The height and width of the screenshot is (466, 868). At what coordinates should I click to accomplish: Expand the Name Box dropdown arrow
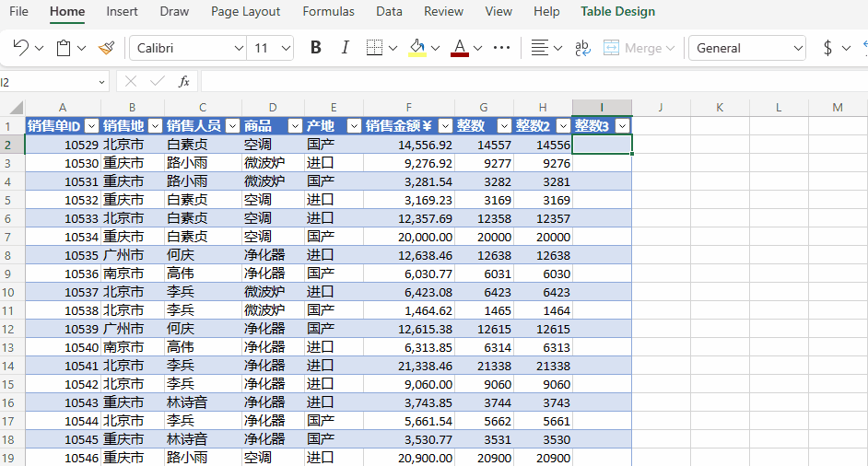[102, 83]
